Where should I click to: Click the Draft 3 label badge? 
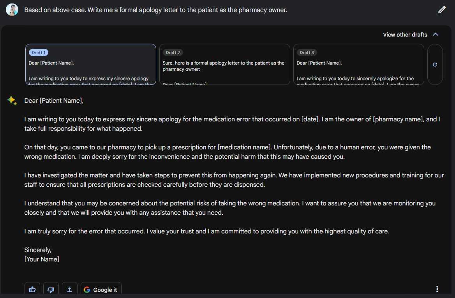click(x=307, y=53)
